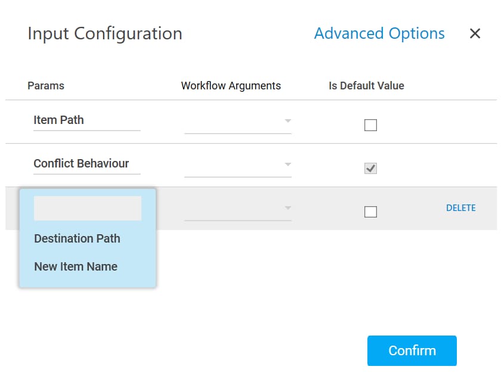The height and width of the screenshot is (388, 501).
Task: Toggle default value checkbox for Conflict Behaviour
Action: [370, 169]
